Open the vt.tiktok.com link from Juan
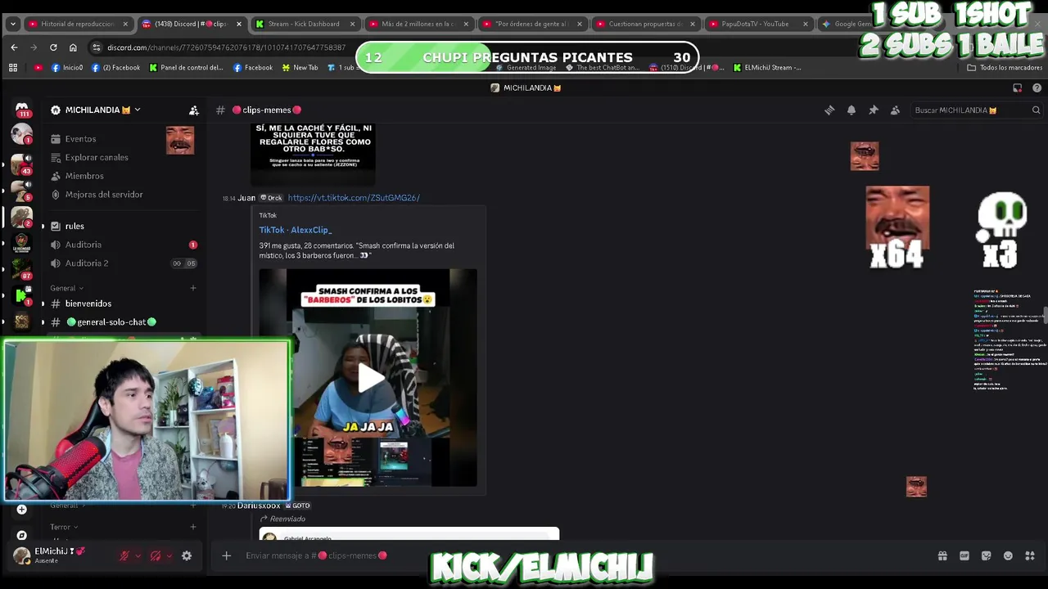Viewport: 1048px width, 589px height. tap(354, 198)
